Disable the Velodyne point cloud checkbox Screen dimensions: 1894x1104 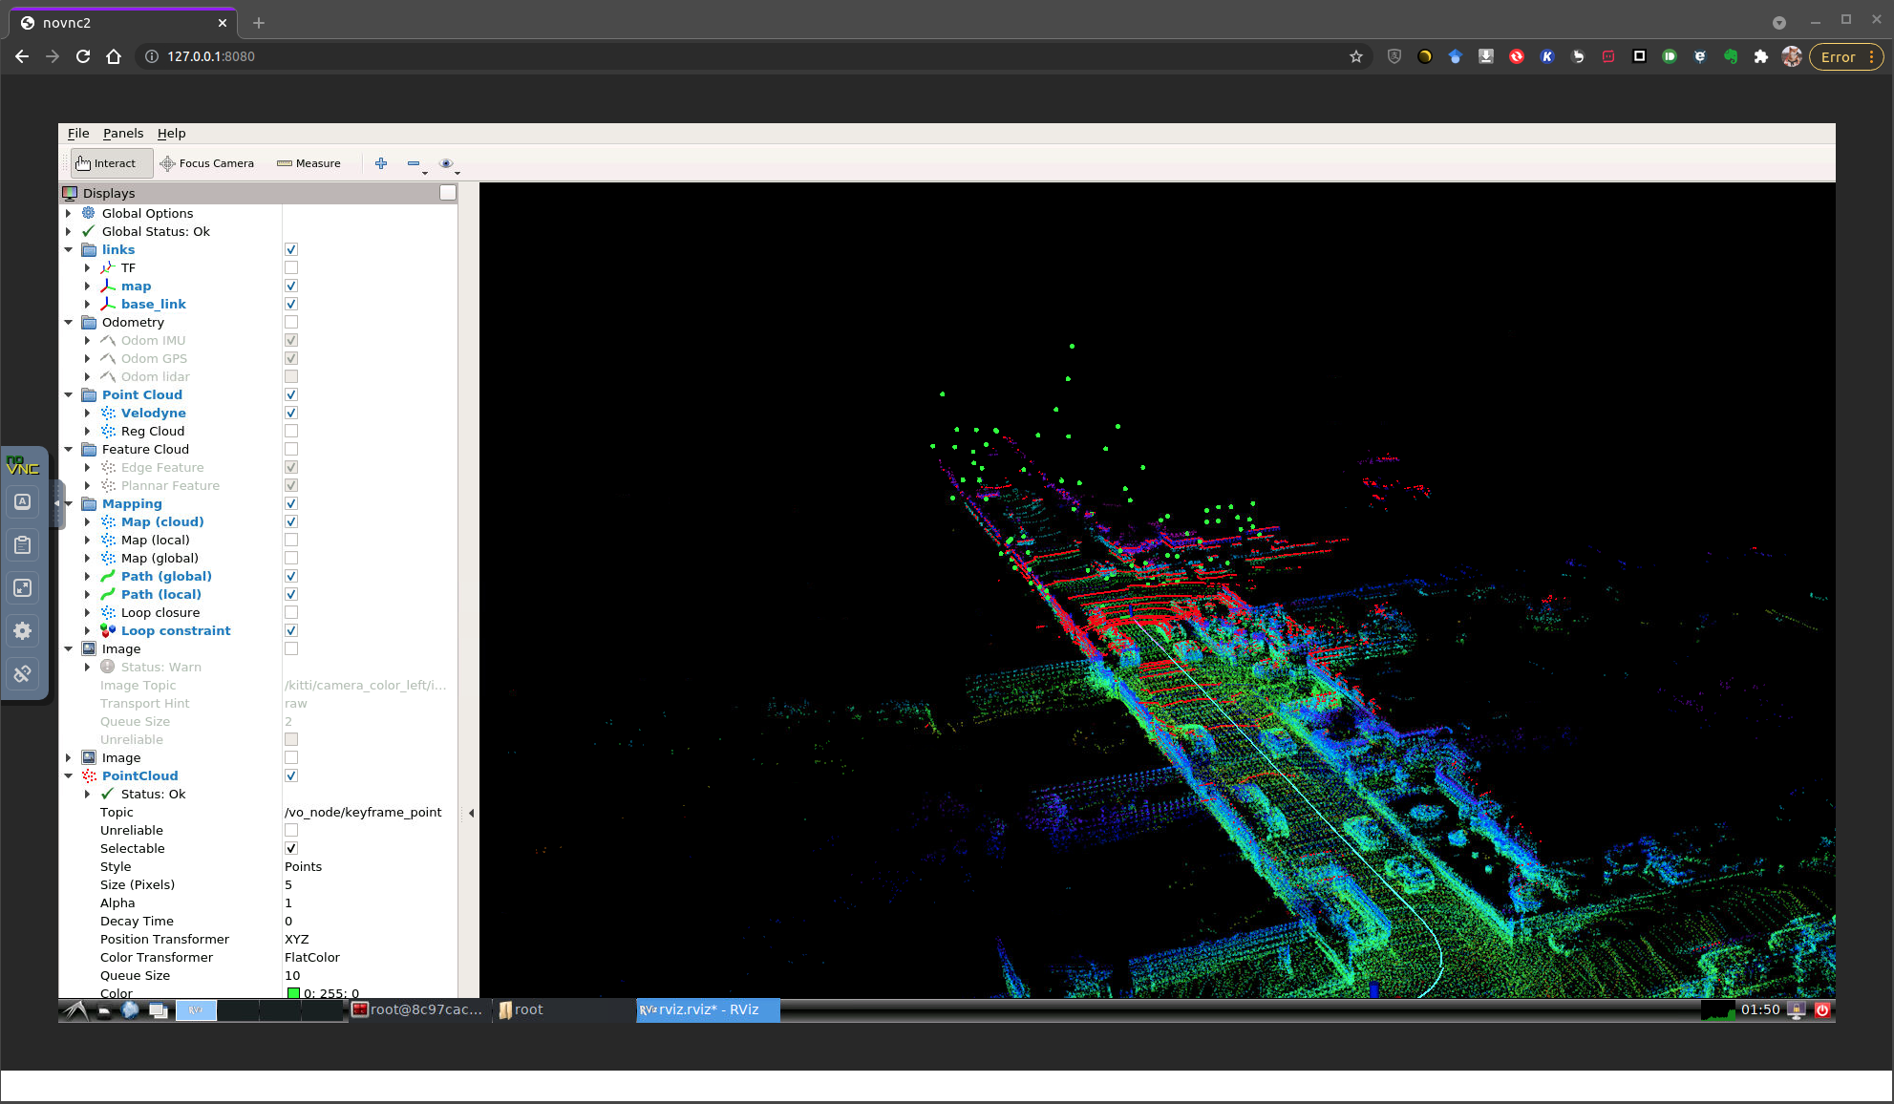coord(291,414)
